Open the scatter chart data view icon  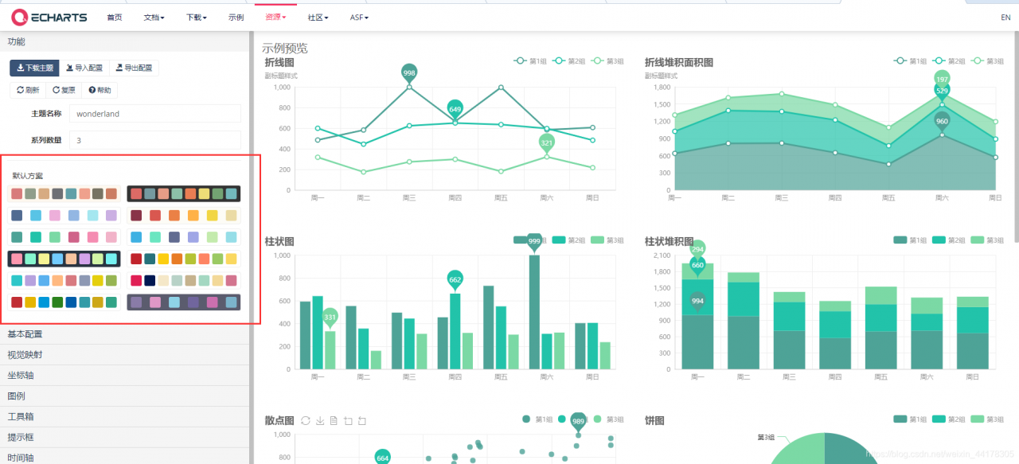pyautogui.click(x=334, y=420)
